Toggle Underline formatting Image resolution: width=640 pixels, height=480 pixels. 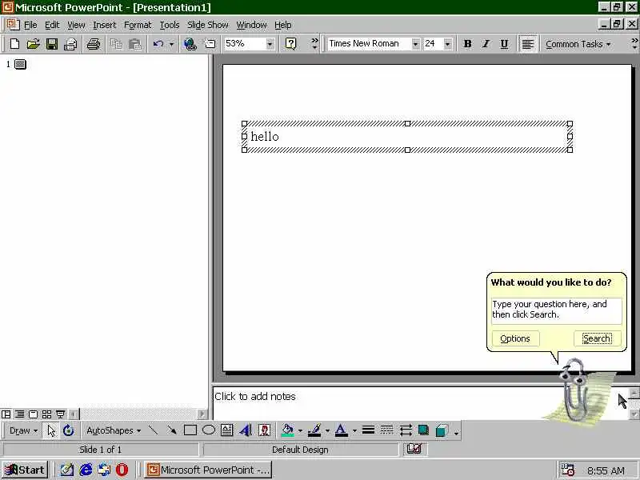(505, 44)
